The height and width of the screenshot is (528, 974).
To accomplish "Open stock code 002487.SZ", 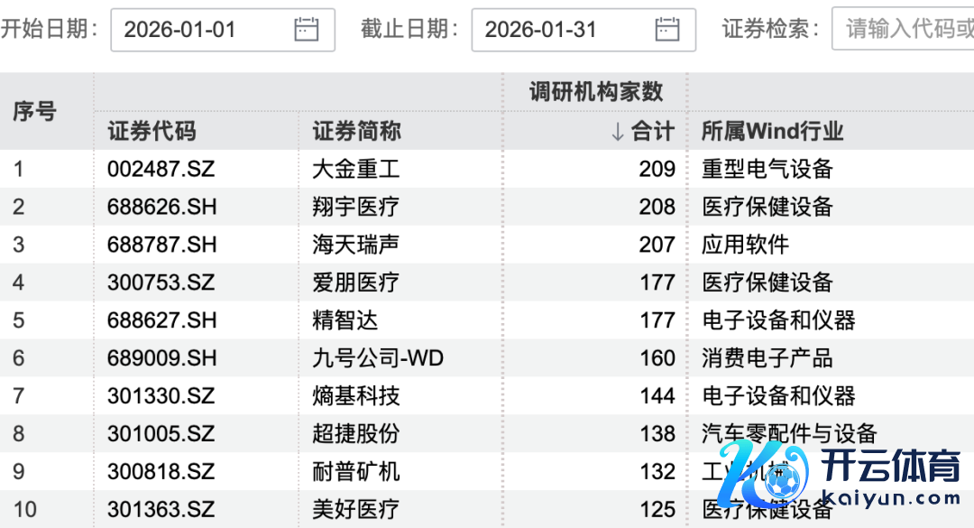I will tap(161, 169).
